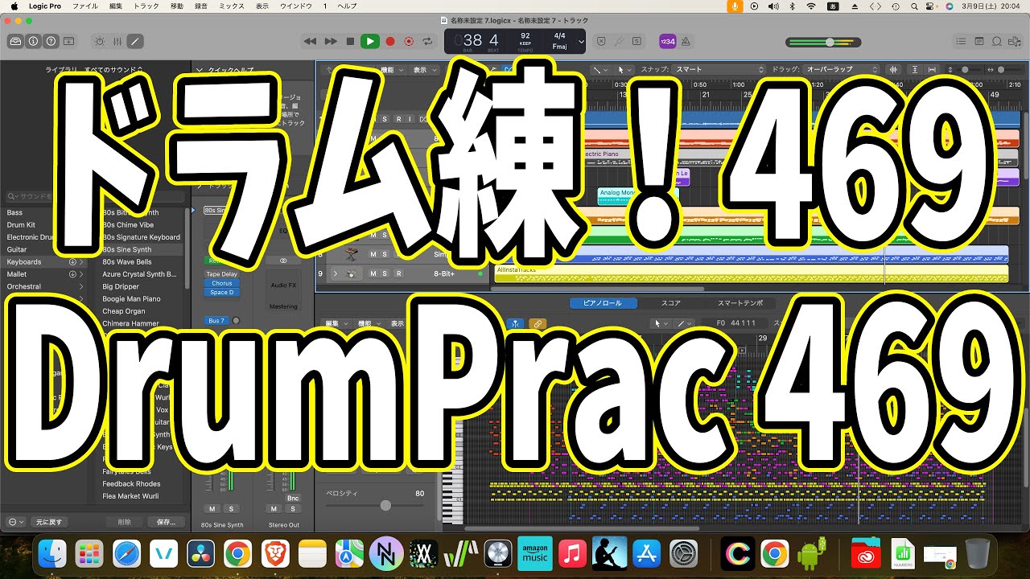The width and height of the screenshot is (1030, 579).
Task: Open the Loop Browser icon
Action: tap(997, 41)
